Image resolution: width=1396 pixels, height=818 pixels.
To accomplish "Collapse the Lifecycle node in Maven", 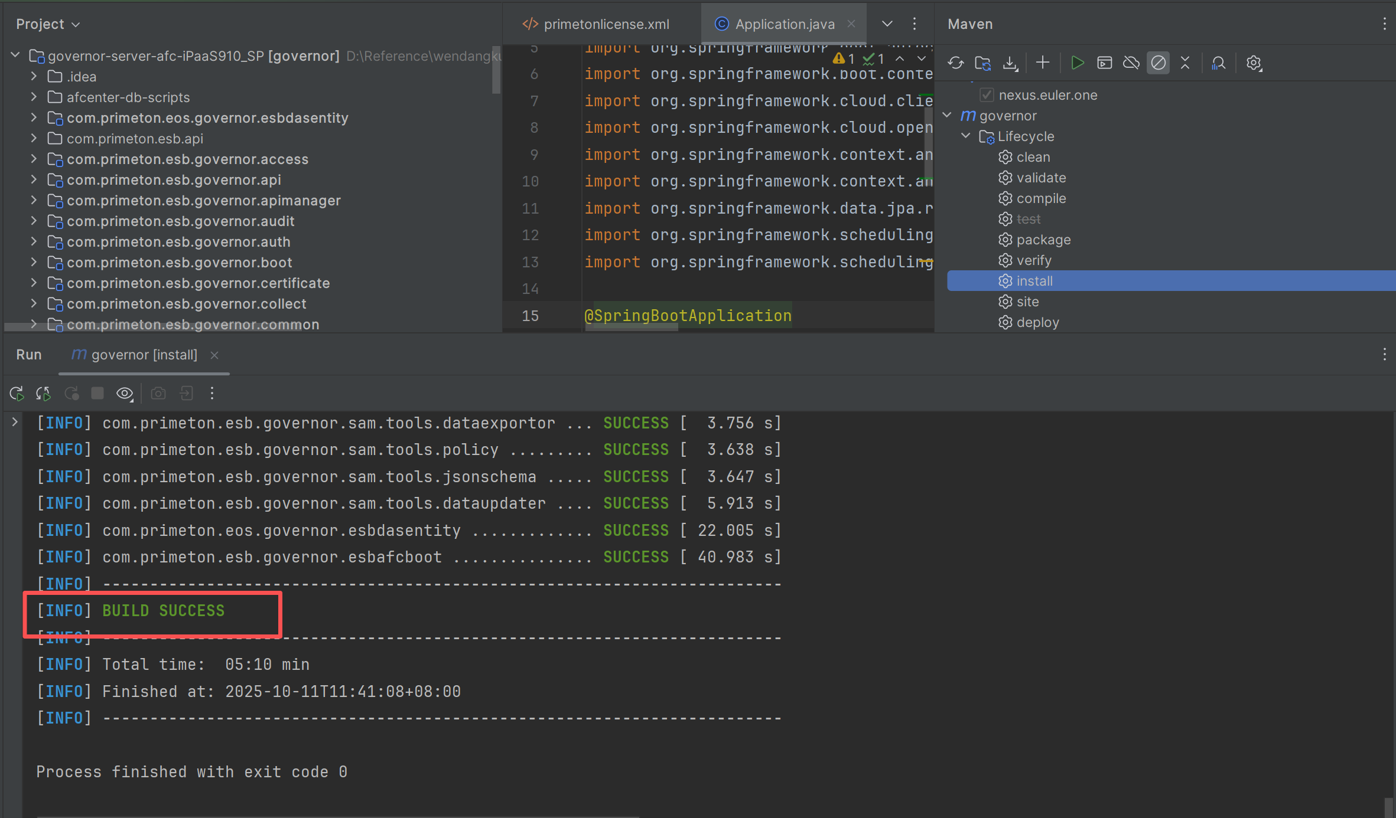I will pyautogui.click(x=965, y=136).
